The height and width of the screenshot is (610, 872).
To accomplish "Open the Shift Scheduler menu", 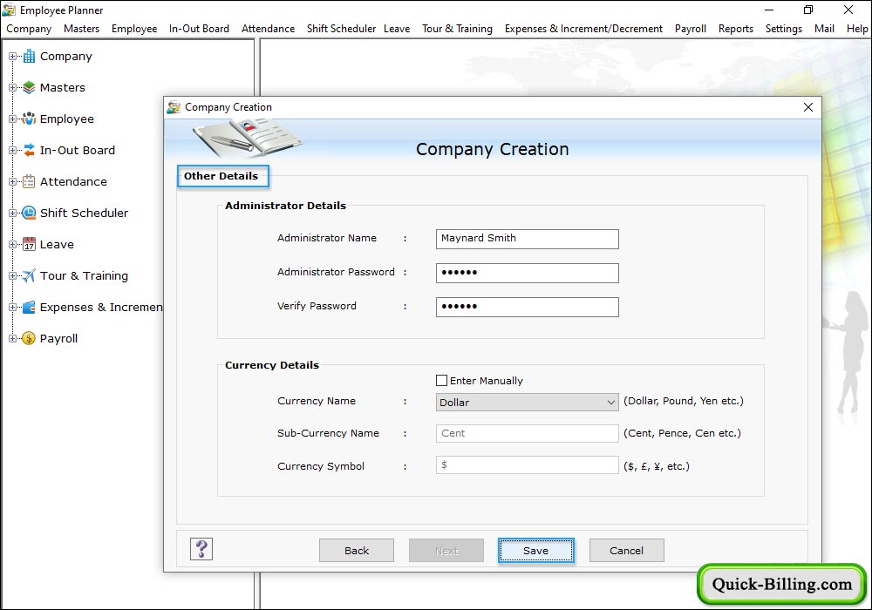I will coord(341,29).
